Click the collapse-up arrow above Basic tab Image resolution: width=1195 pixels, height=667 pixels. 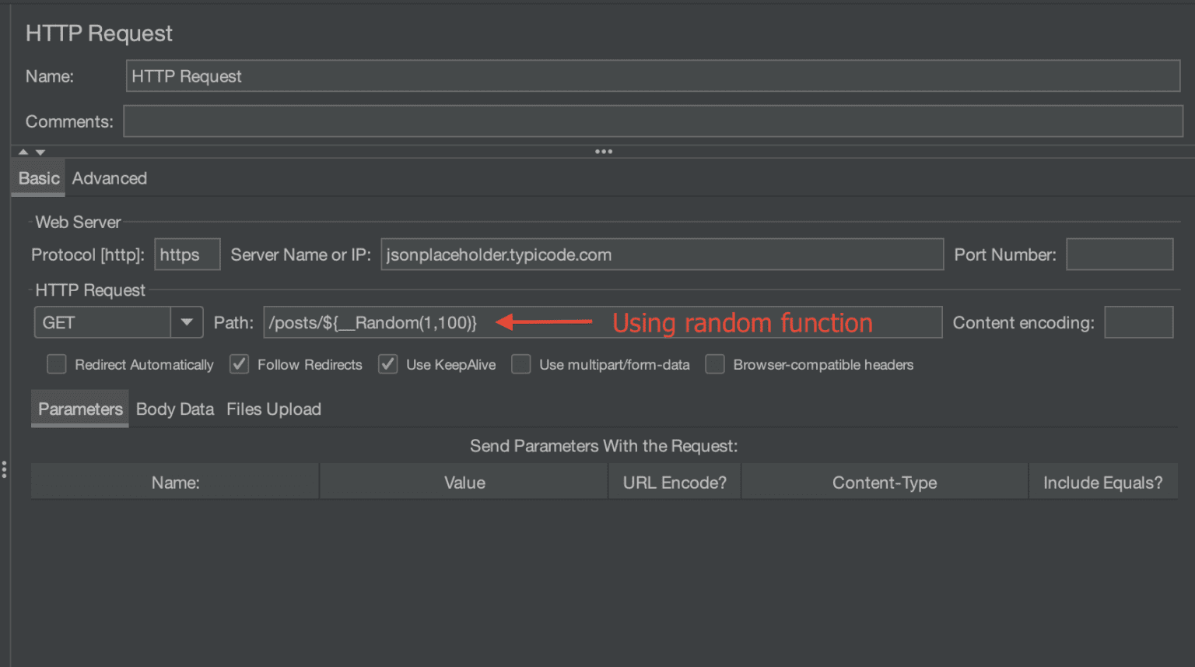23,151
